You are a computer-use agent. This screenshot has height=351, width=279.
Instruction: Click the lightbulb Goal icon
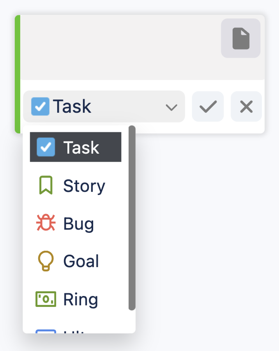pos(46,261)
